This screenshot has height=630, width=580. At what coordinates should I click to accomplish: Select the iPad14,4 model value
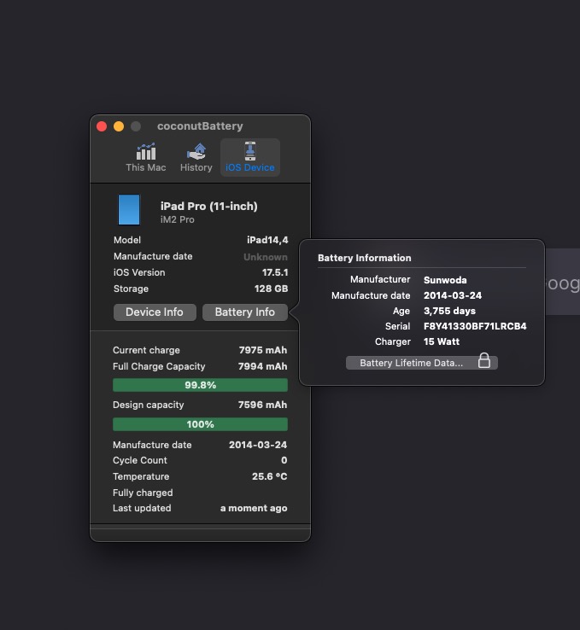[x=267, y=240]
